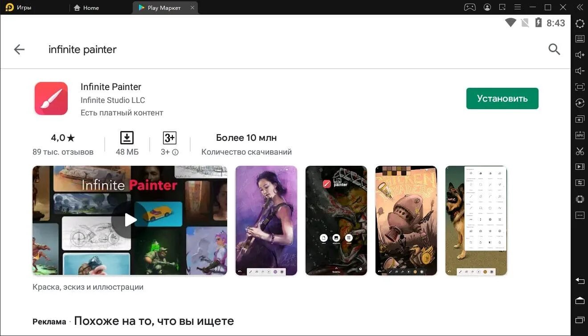Image resolution: width=588 pixels, height=336 pixels.
Task: Collapse sidebar with double chevron icon
Action: pyautogui.click(x=580, y=7)
